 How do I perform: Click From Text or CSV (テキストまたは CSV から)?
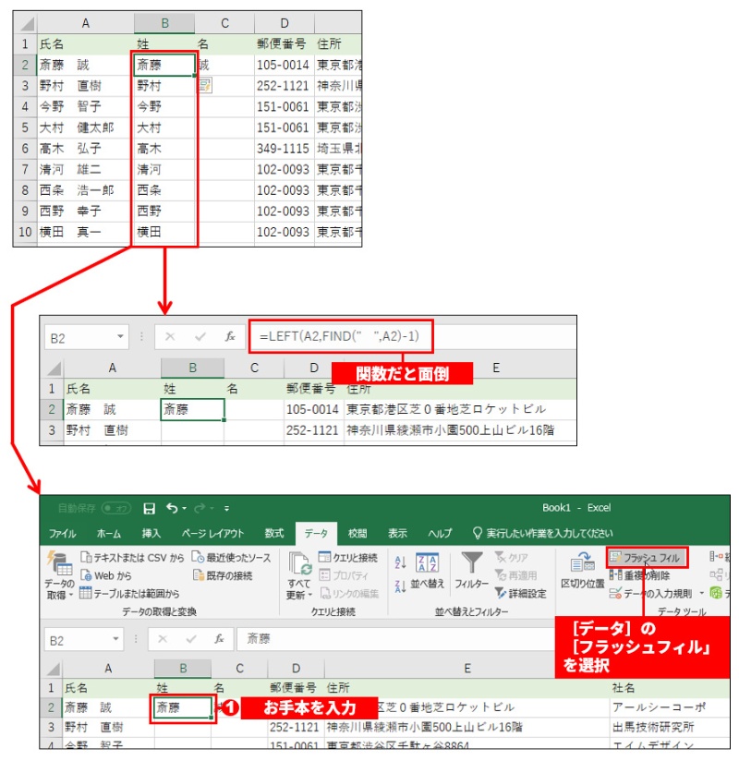point(131,558)
